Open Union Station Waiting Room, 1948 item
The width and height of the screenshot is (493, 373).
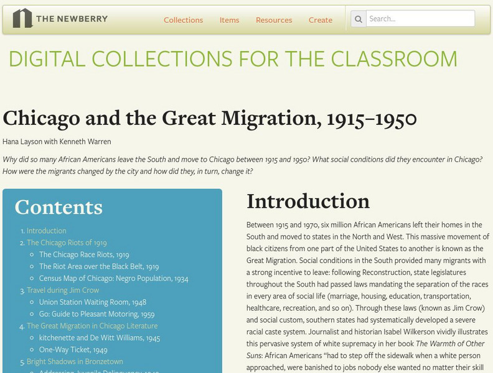point(92,302)
